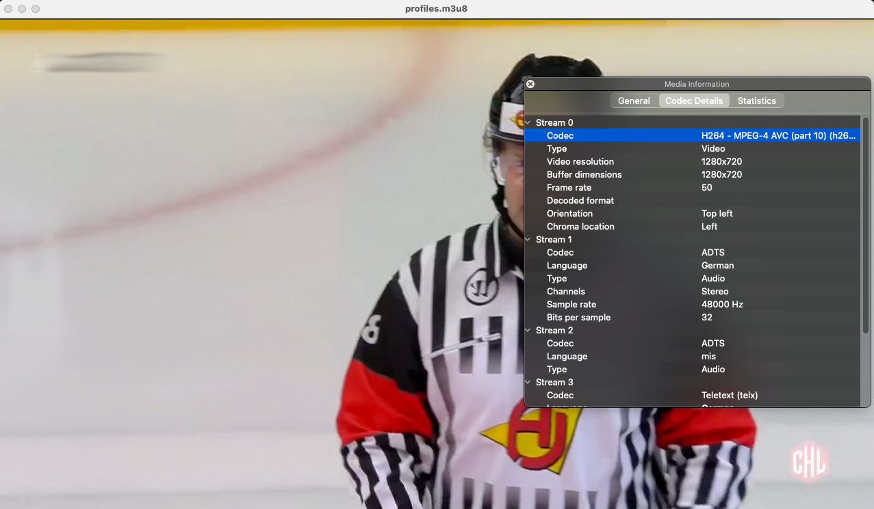The height and width of the screenshot is (509, 874).
Task: Select the Frame rate row
Action: [x=692, y=187]
